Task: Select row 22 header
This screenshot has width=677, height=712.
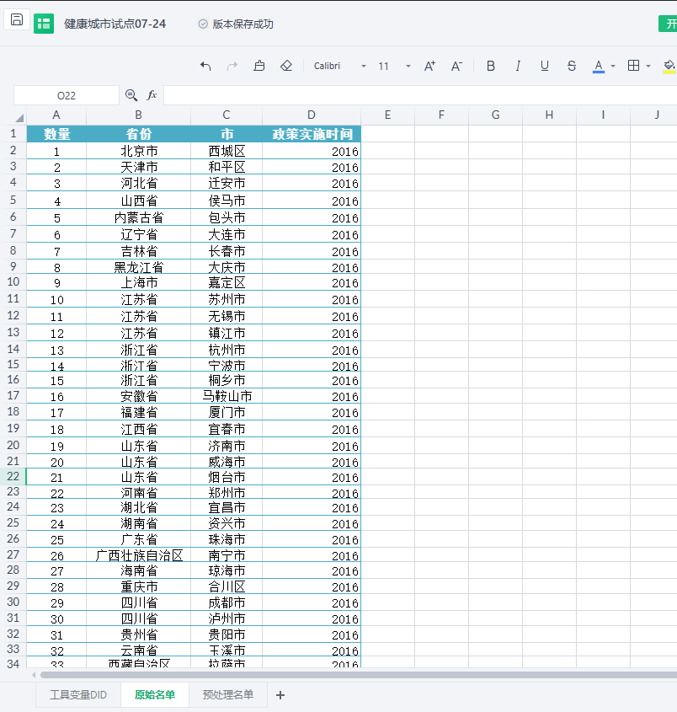Action: (13, 476)
